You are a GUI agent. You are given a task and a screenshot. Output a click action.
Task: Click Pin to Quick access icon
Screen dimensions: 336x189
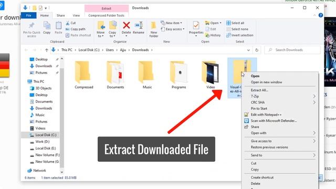pyautogui.click(x=31, y=25)
